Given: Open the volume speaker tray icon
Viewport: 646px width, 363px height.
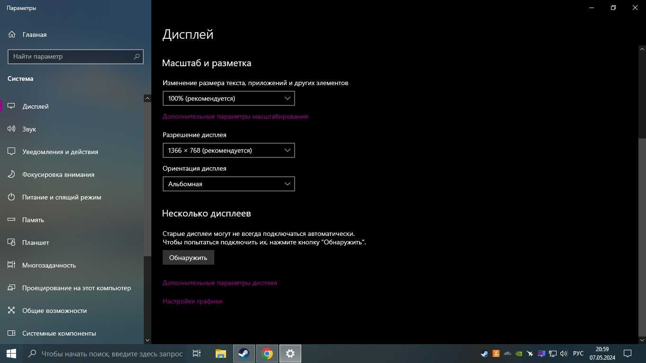Looking at the screenshot, I should tap(564, 354).
